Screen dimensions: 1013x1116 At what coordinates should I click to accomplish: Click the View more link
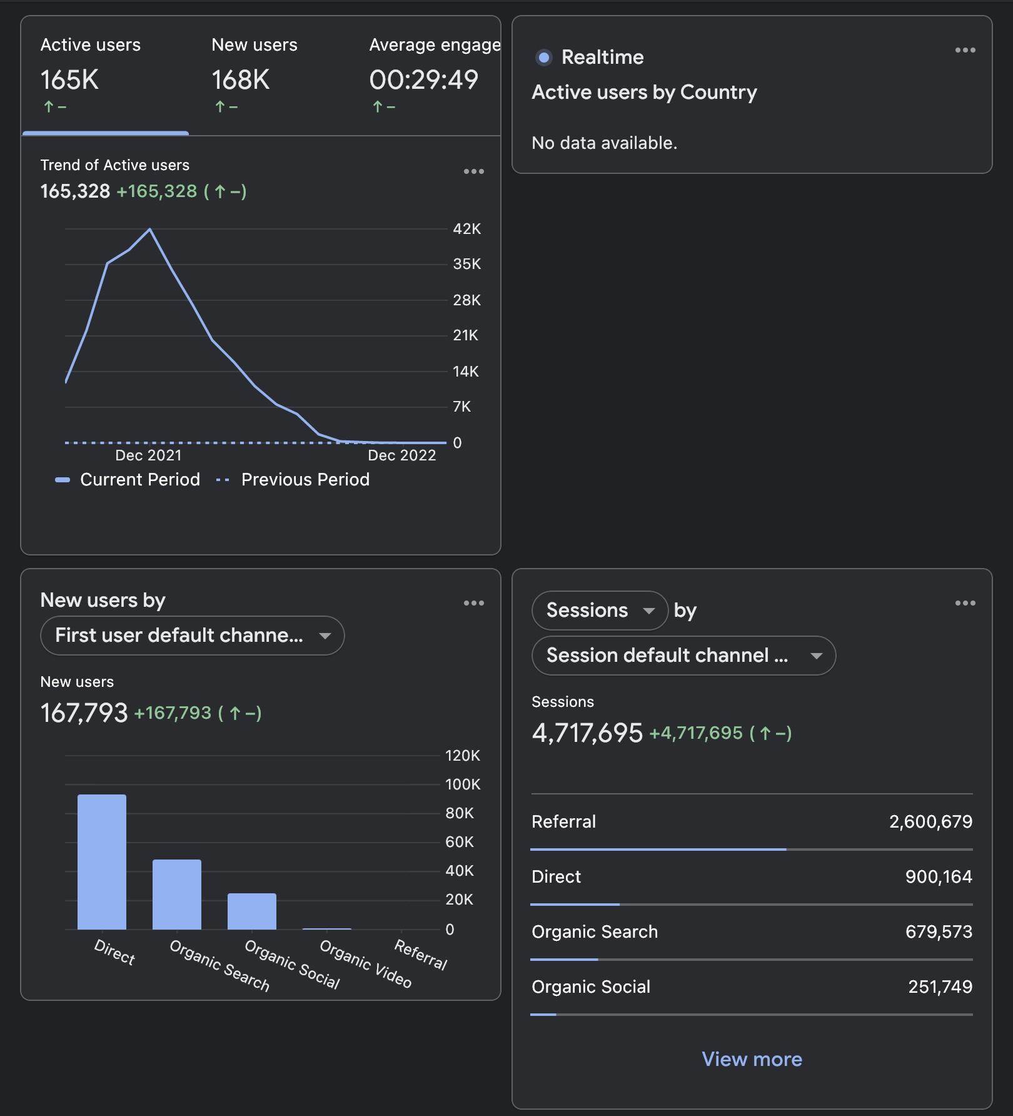752,1059
